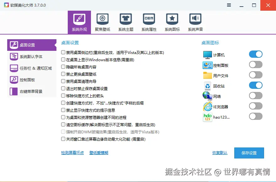Image resolution: width=276 pixels, height=182 pixels.
Task: Open the 系统属性 OEM icon
Action: click(x=149, y=19)
